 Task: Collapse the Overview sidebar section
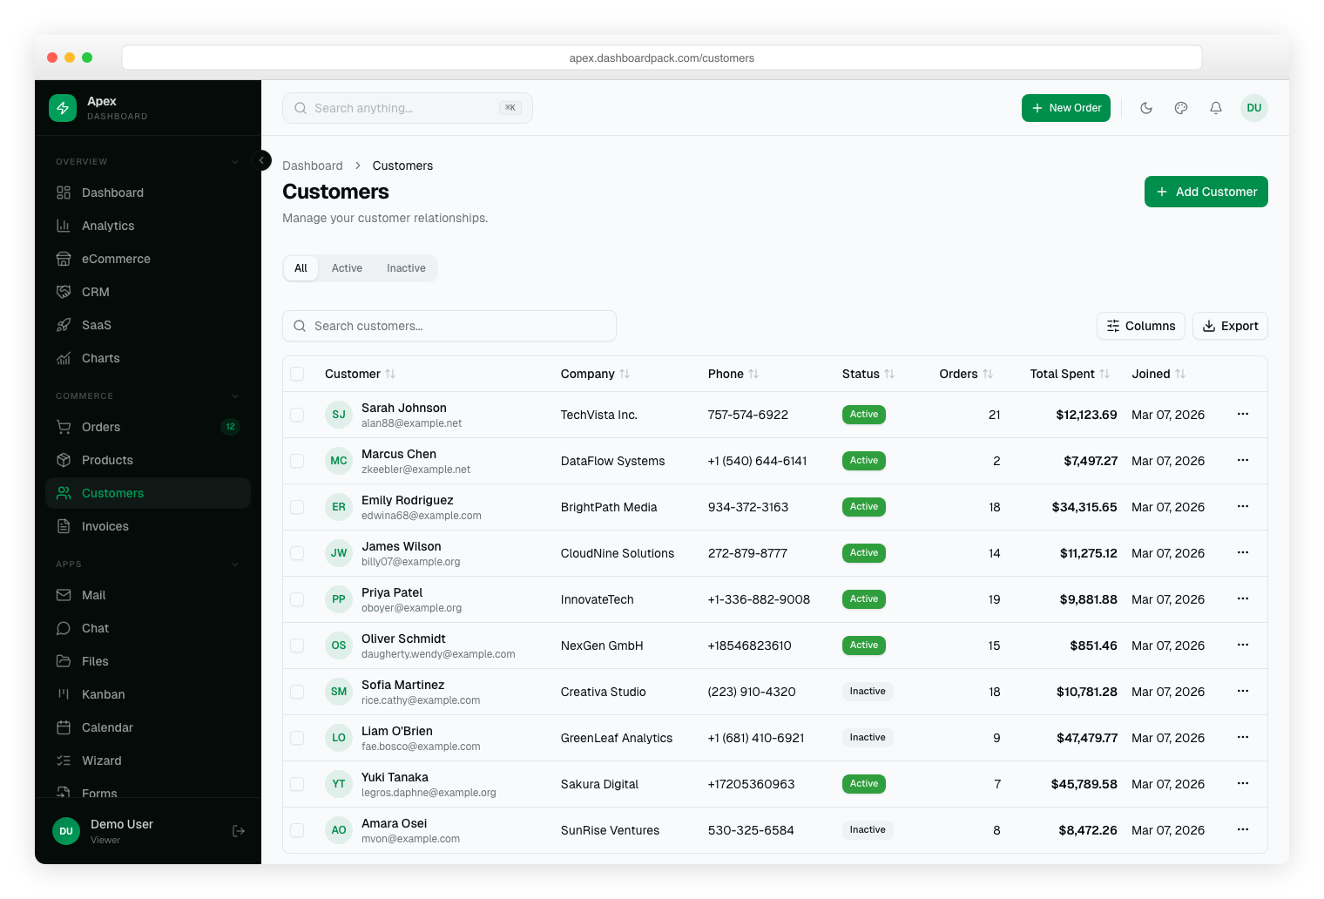click(234, 161)
